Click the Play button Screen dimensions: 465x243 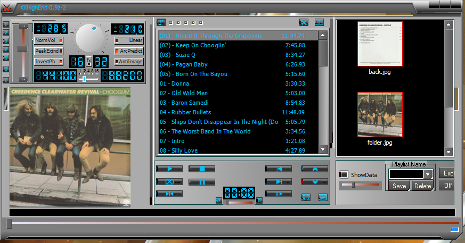click(x=169, y=169)
